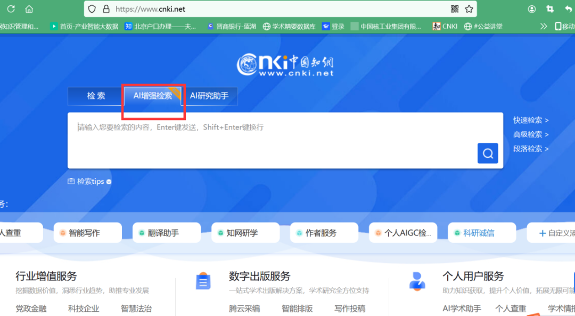Screen dimensions: 575x316
Task: Click the CNKI 中国知网 logo
Action: (285, 65)
